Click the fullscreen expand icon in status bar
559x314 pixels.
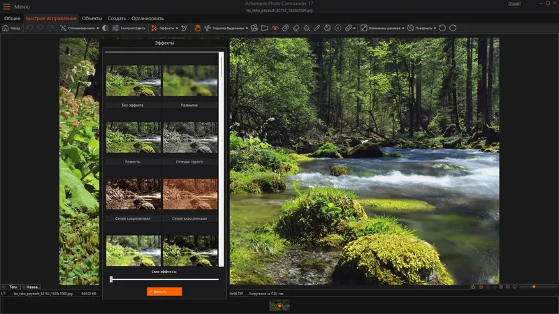[508, 287]
